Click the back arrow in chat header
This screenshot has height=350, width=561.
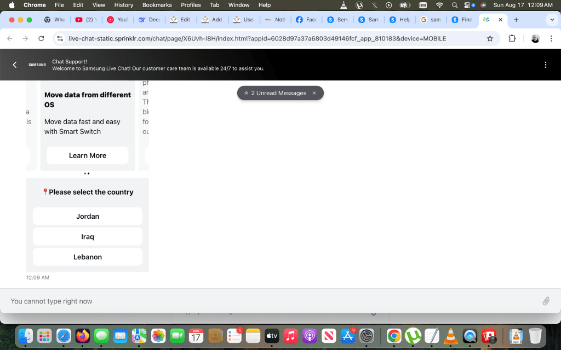[x=15, y=65]
